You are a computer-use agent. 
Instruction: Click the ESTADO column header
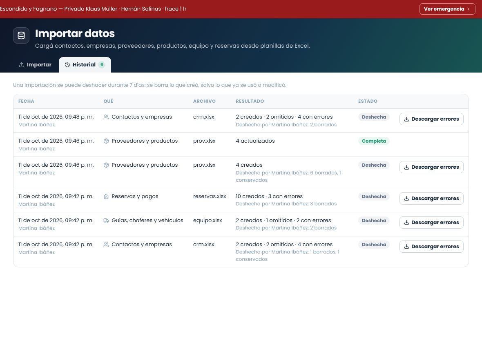[x=368, y=101]
